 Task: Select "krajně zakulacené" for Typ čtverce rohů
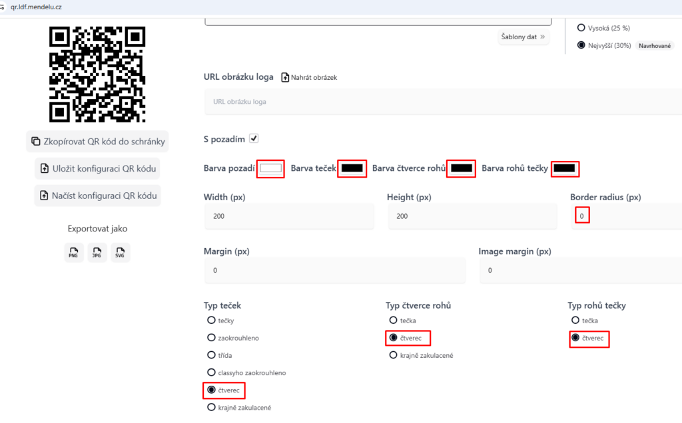[x=393, y=355]
